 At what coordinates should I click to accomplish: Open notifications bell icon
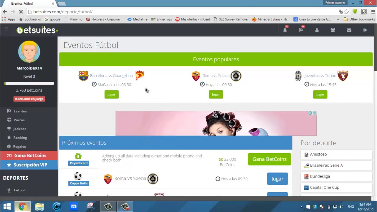click(x=285, y=30)
